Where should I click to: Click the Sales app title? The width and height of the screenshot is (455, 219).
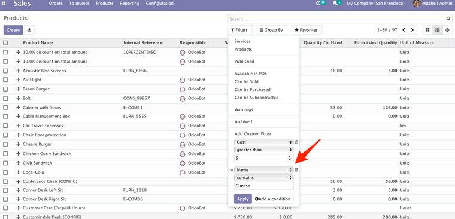(x=22, y=4)
